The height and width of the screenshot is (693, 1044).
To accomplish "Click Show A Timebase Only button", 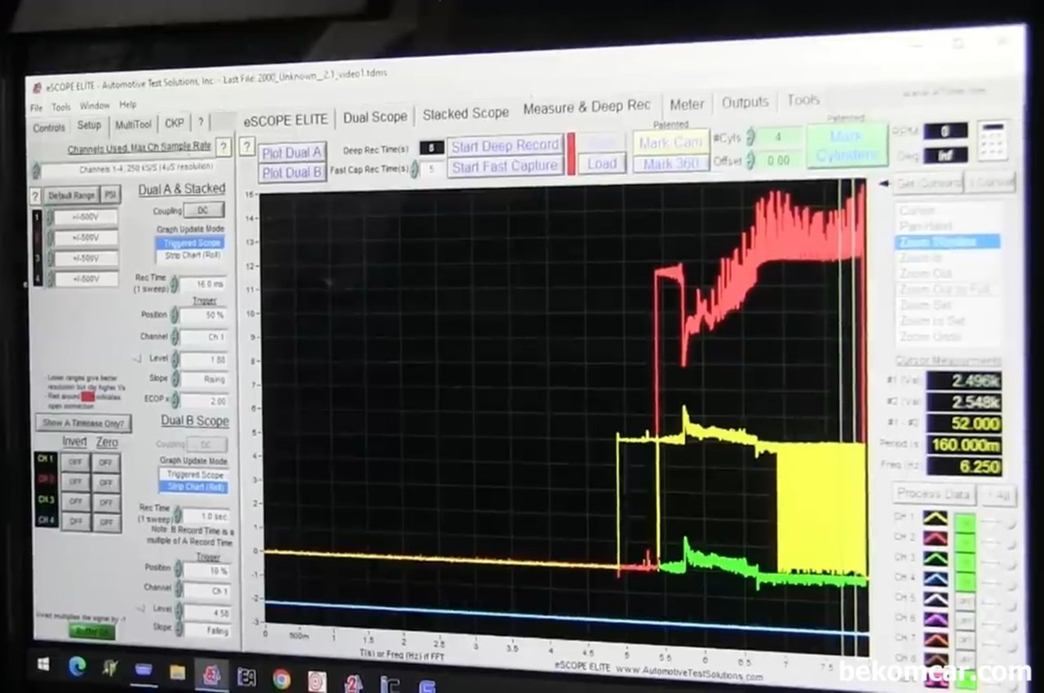I will click(83, 423).
